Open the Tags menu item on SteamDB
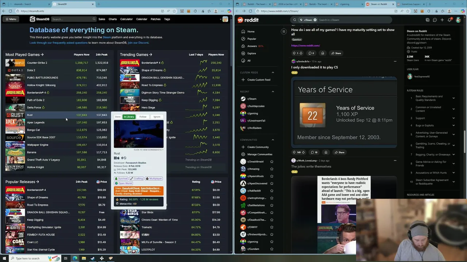467x262 pixels. pyautogui.click(x=167, y=19)
